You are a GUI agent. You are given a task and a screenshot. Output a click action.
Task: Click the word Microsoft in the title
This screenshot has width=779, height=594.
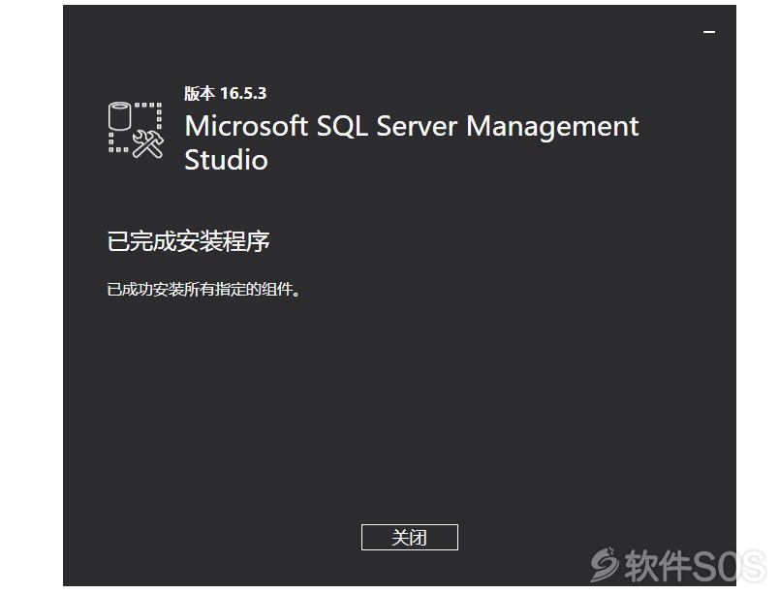coord(246,126)
